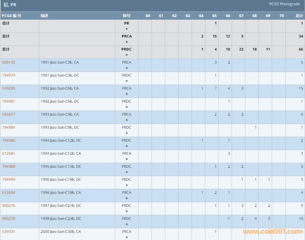Screen dimensions: 305x240
Task: Expand plus for 1995 Jiao Sun-C15b, DC
Action: pyautogui.click(x=126, y=172)
